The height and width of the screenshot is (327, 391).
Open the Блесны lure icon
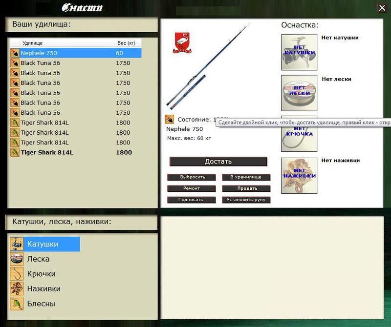[x=17, y=304]
